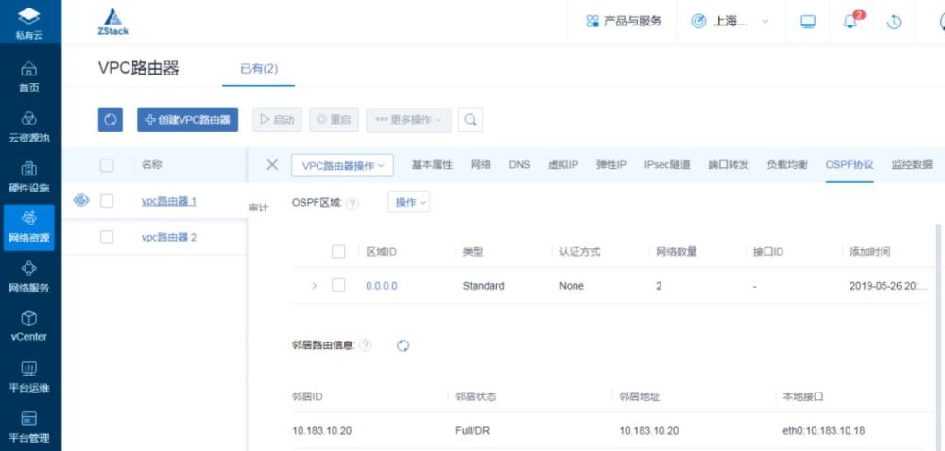
Task: Expand the 0.0.0.0 area row chevron
Action: (x=314, y=286)
